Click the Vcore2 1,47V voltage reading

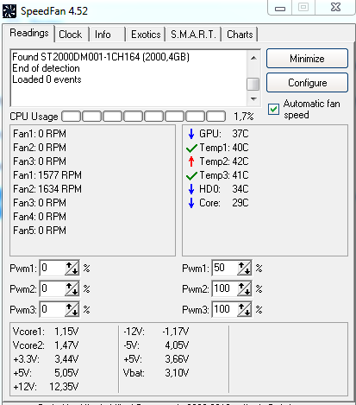pos(46,345)
